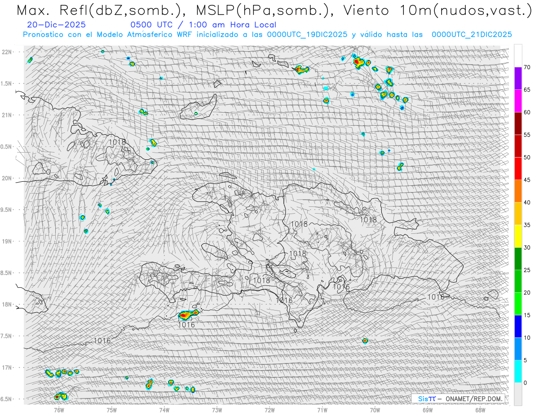Click the 'Pronostico con el Modelo Atmosferico WRF' line
This screenshot has width=539, height=416.
coord(267,35)
